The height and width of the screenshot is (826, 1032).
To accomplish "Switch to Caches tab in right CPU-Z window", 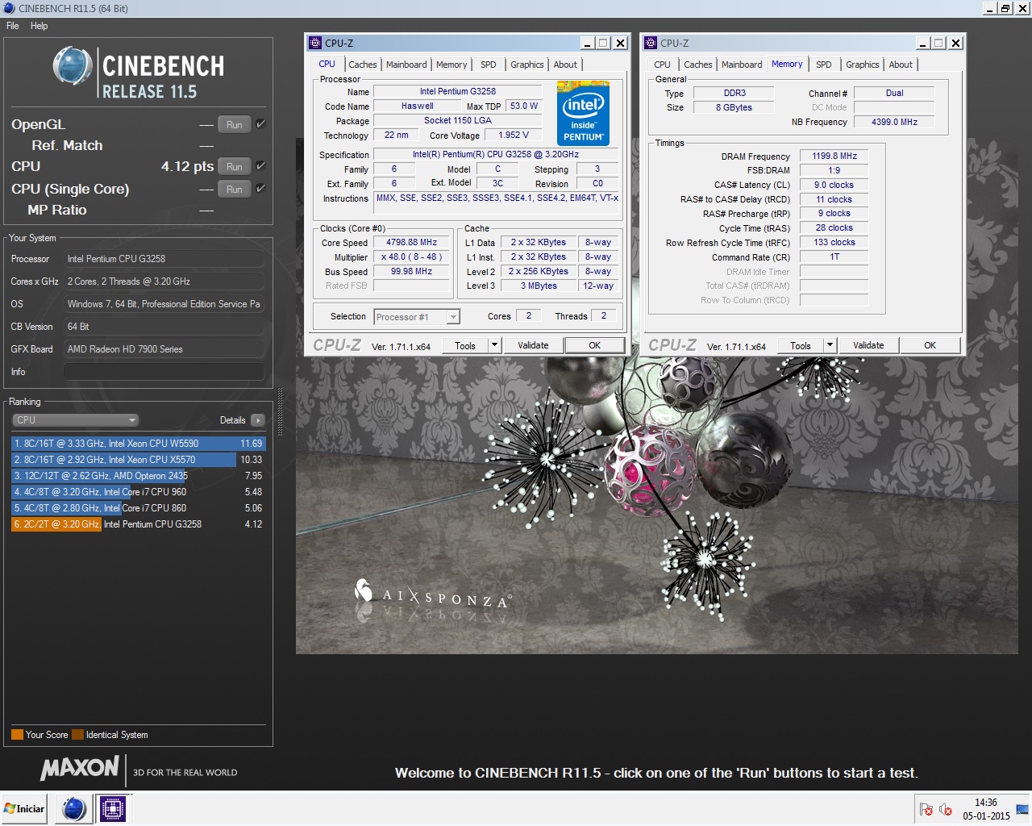I will [698, 65].
